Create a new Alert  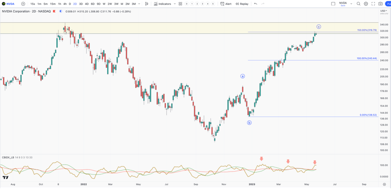click(x=226, y=4)
